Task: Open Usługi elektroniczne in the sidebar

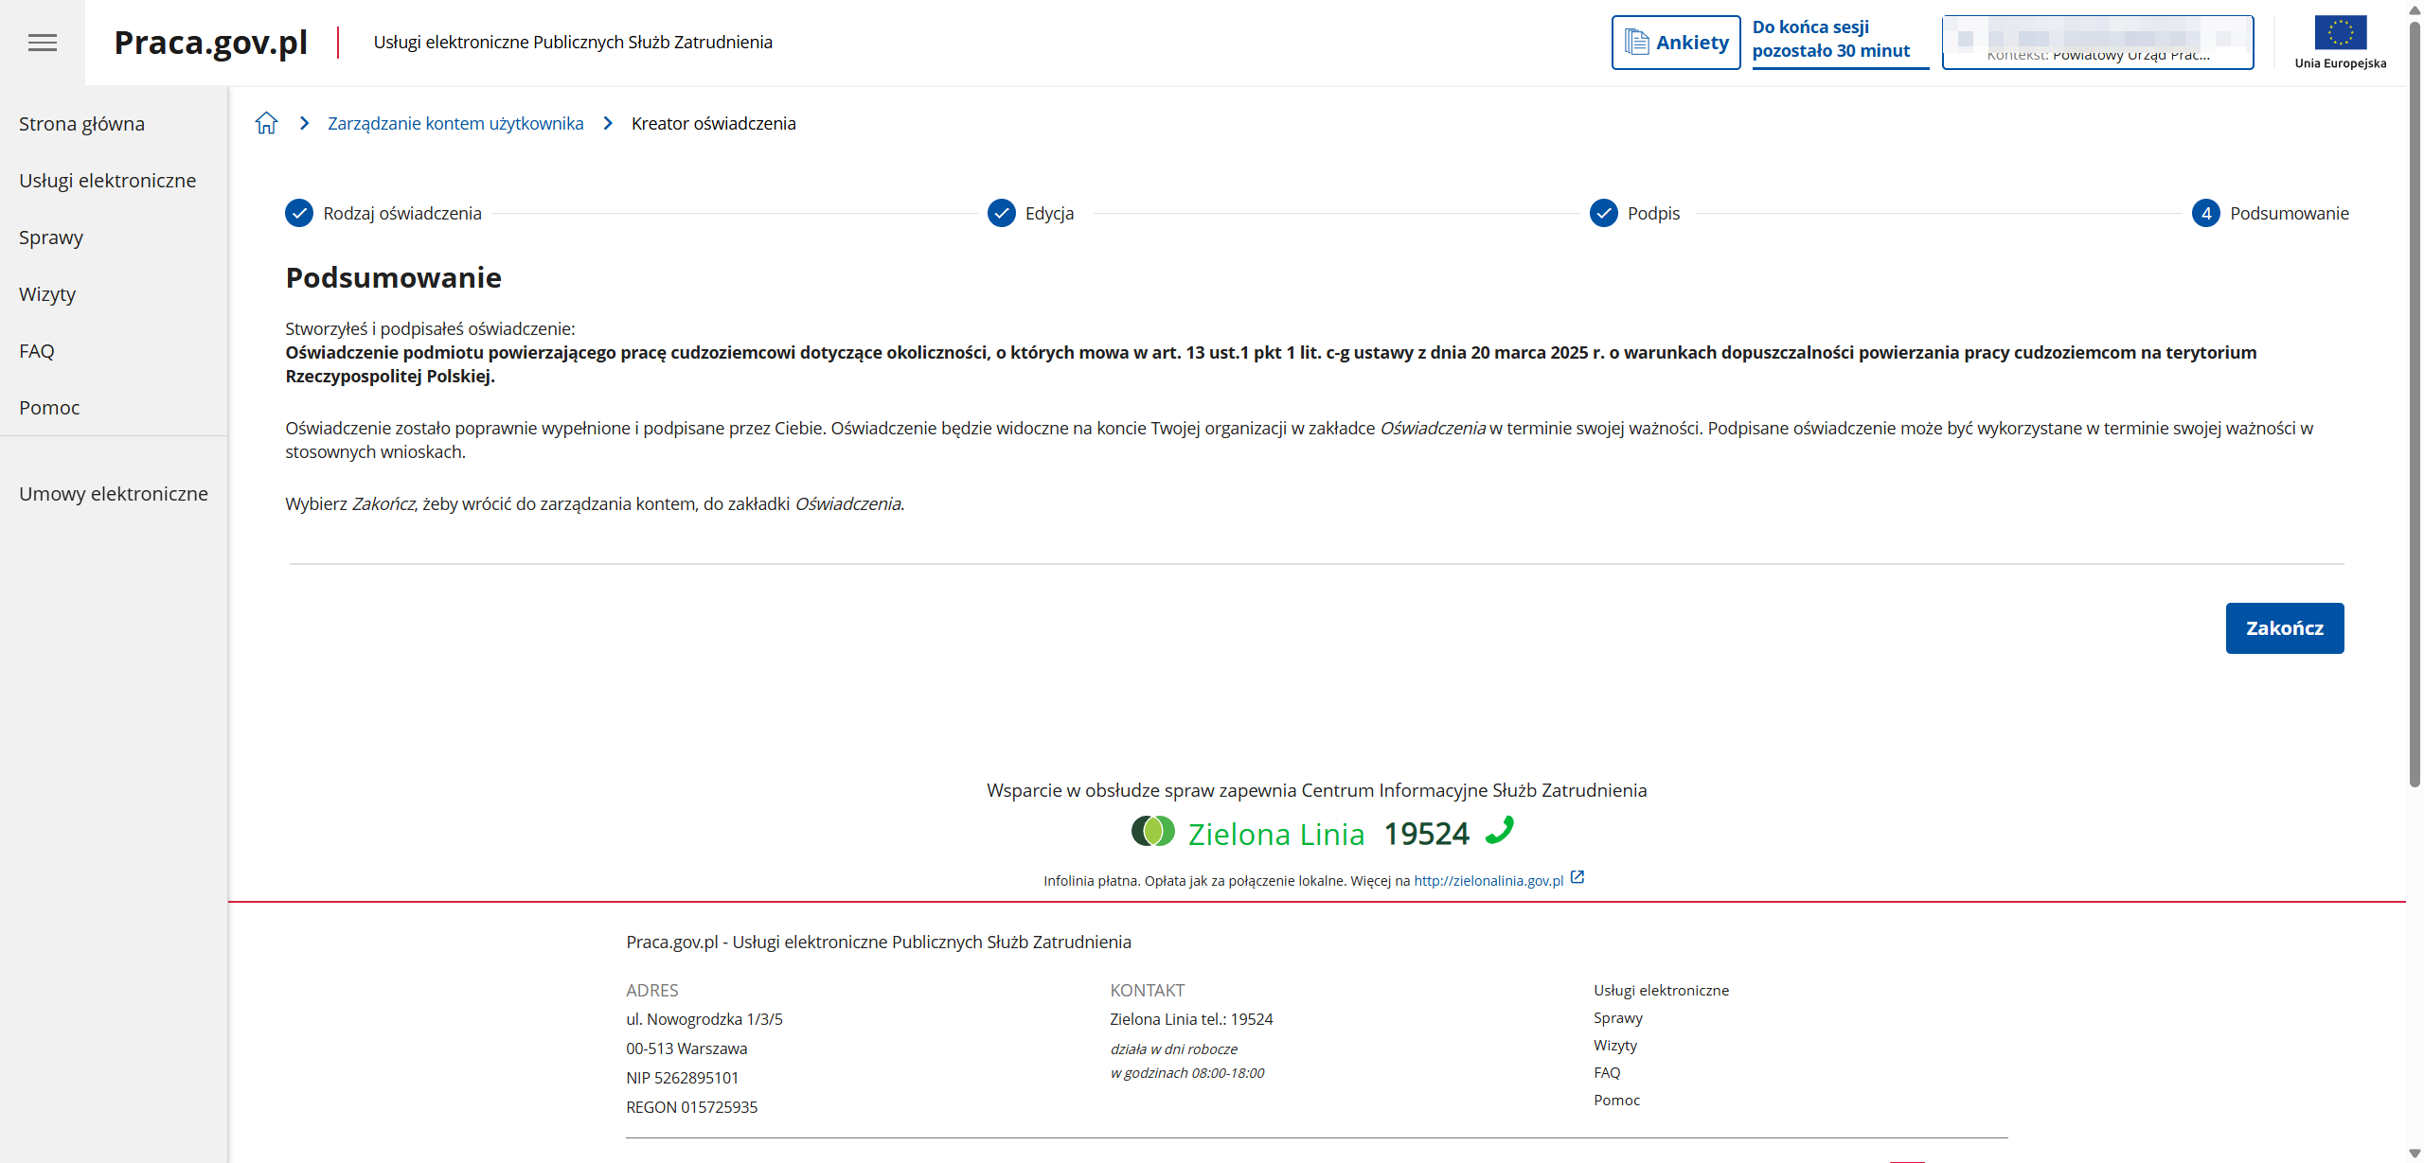Action: tap(108, 181)
